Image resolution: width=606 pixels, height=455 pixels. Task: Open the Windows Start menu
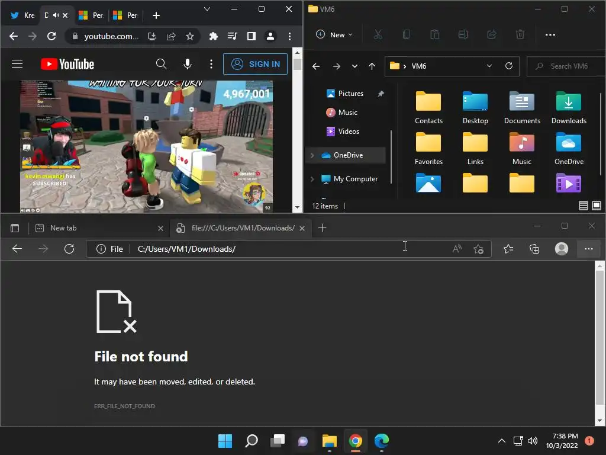tap(225, 441)
